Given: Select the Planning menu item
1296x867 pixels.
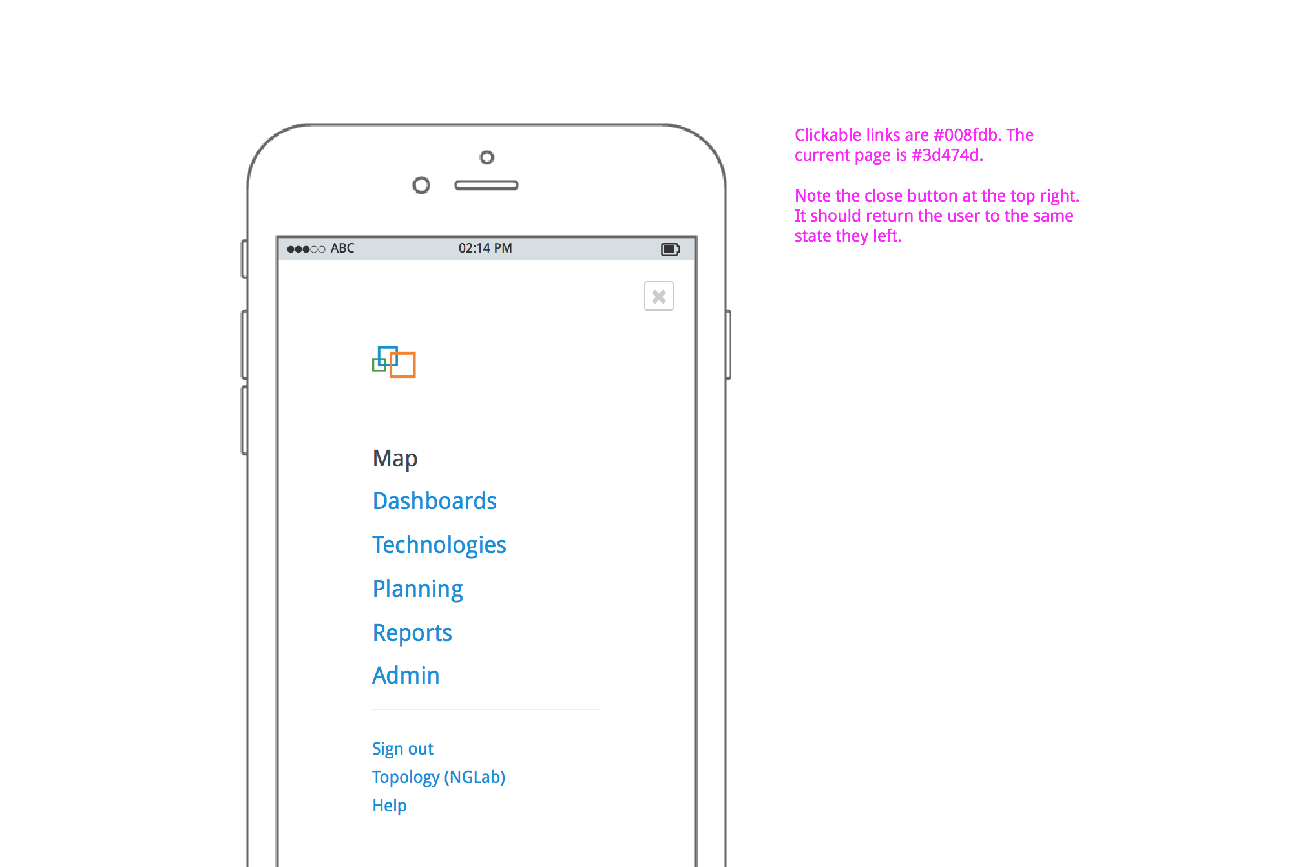Looking at the screenshot, I should [417, 587].
